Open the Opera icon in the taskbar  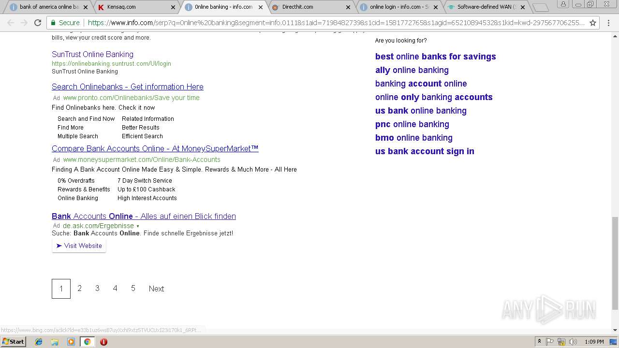coord(103,342)
